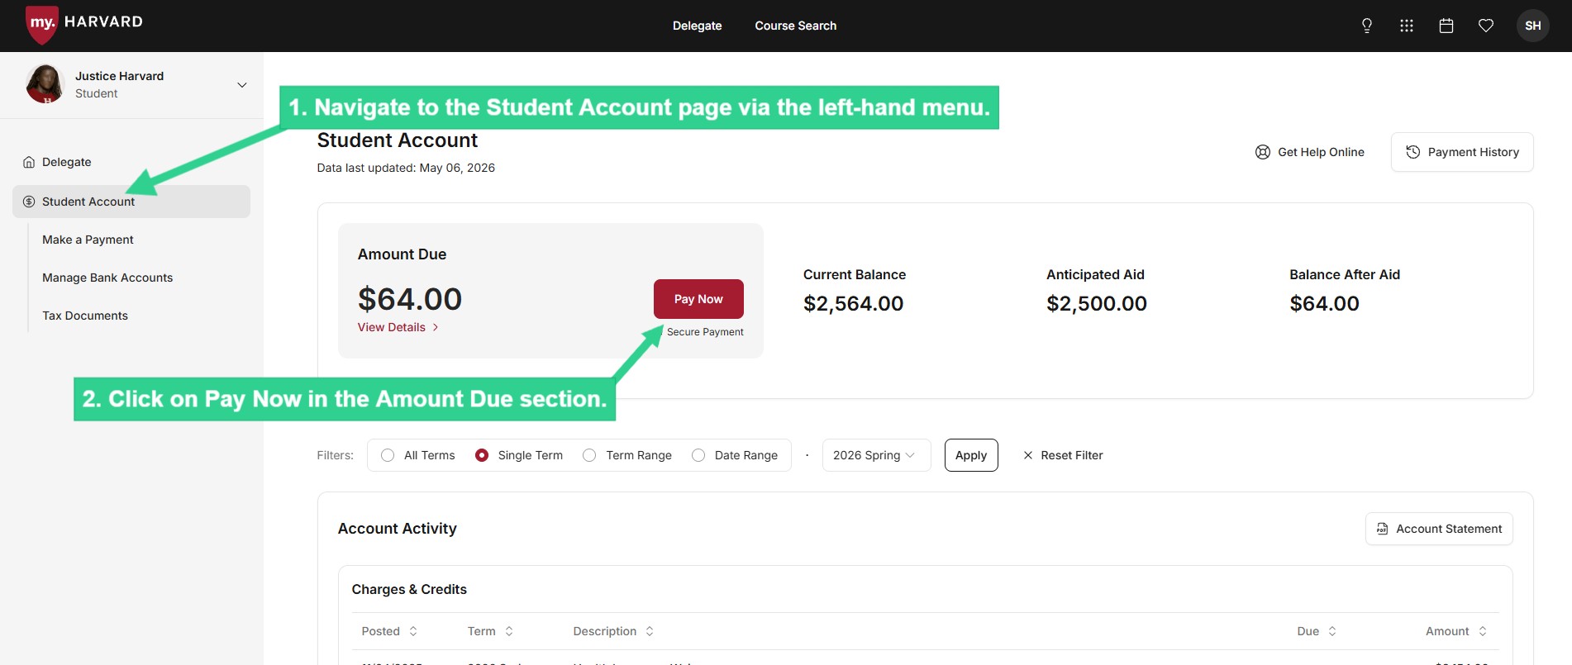1572x665 pixels.
Task: Click the Balance After Aid label
Action: tap(1345, 274)
